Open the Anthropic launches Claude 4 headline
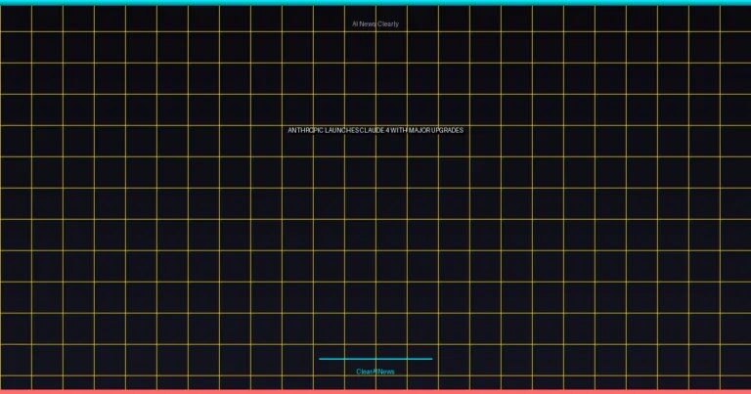Image resolution: width=751 pixels, height=394 pixels. coord(375,130)
